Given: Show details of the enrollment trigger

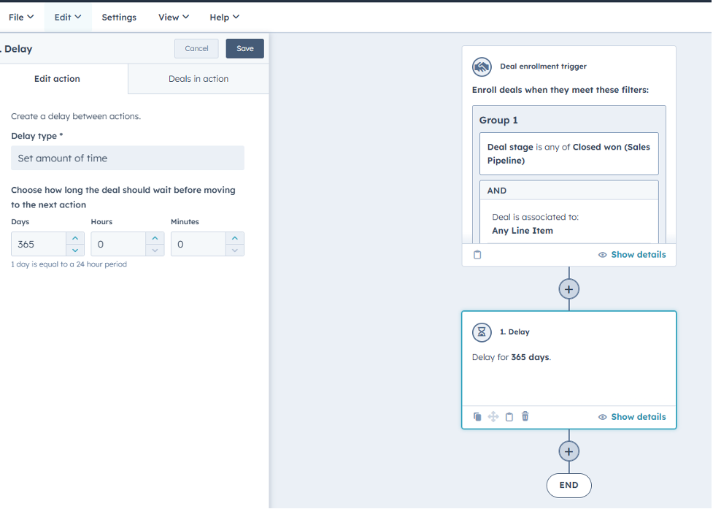Looking at the screenshot, I should click(x=632, y=255).
